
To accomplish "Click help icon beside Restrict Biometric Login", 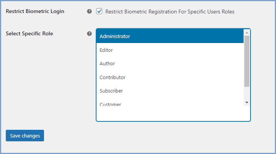I will coord(90,12).
